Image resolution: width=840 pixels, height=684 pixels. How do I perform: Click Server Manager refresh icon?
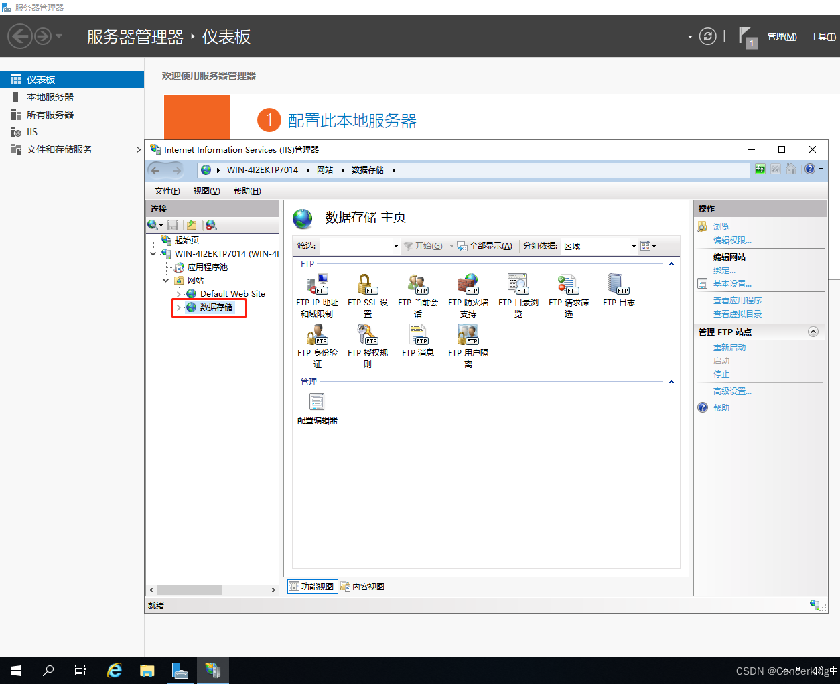[x=707, y=36]
